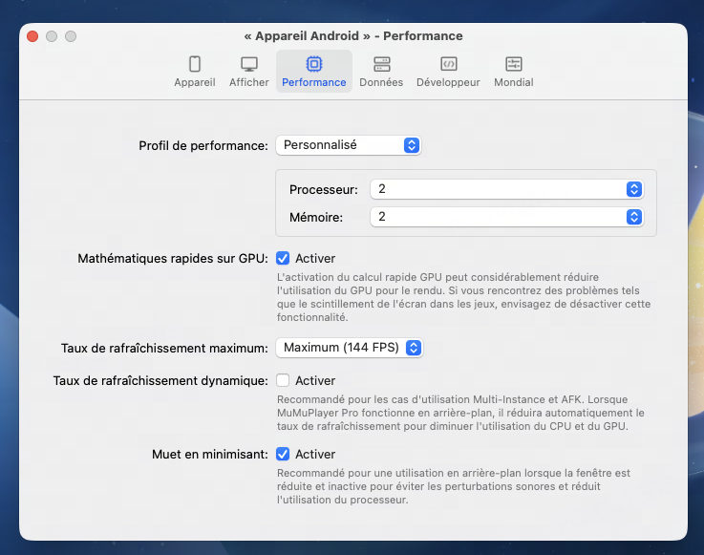The width and height of the screenshot is (704, 555).
Task: Open the Mondial tab
Action: tap(514, 71)
